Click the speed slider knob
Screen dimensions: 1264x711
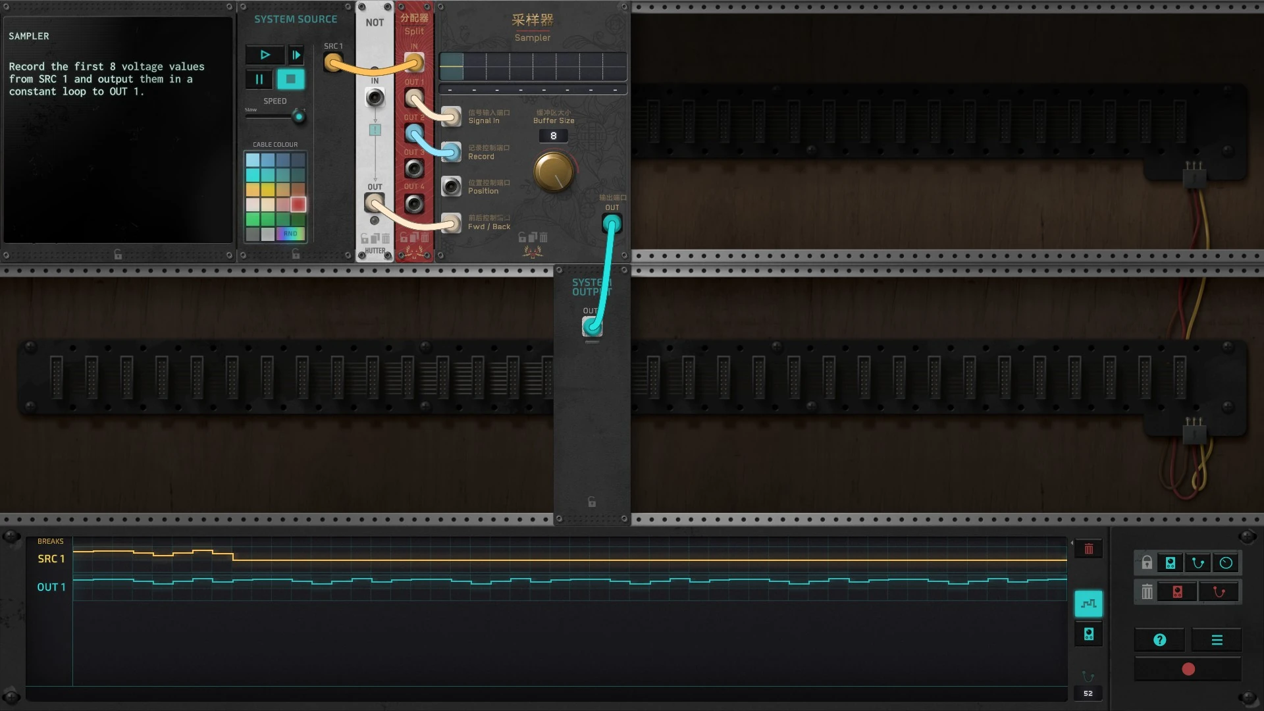pos(299,117)
